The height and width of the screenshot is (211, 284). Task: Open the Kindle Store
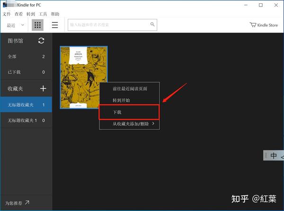pyautogui.click(x=264, y=25)
